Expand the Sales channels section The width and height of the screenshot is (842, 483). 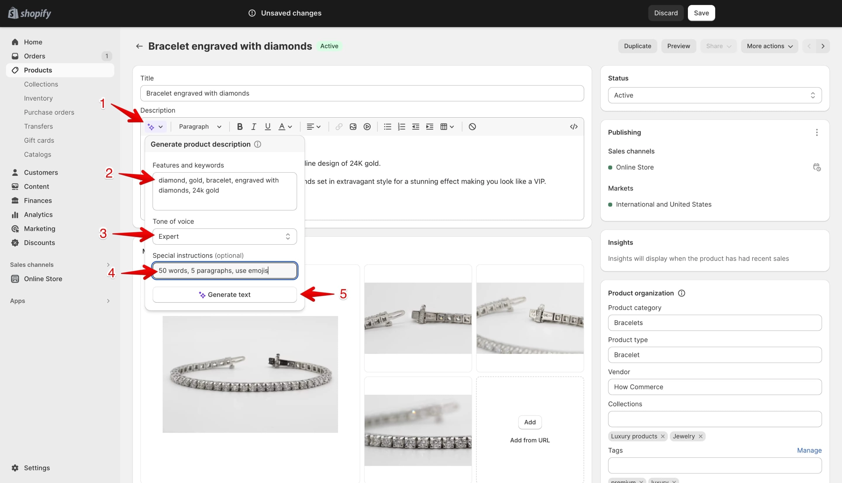click(60, 265)
